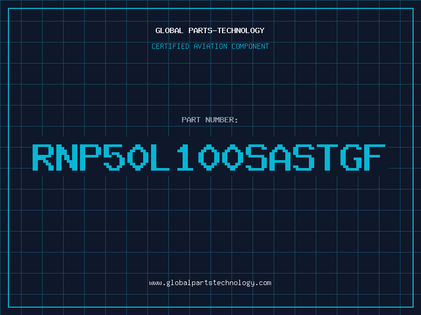Select the word AVIATION in the subtitle
The height and width of the screenshot is (315, 421).
tap(210, 46)
